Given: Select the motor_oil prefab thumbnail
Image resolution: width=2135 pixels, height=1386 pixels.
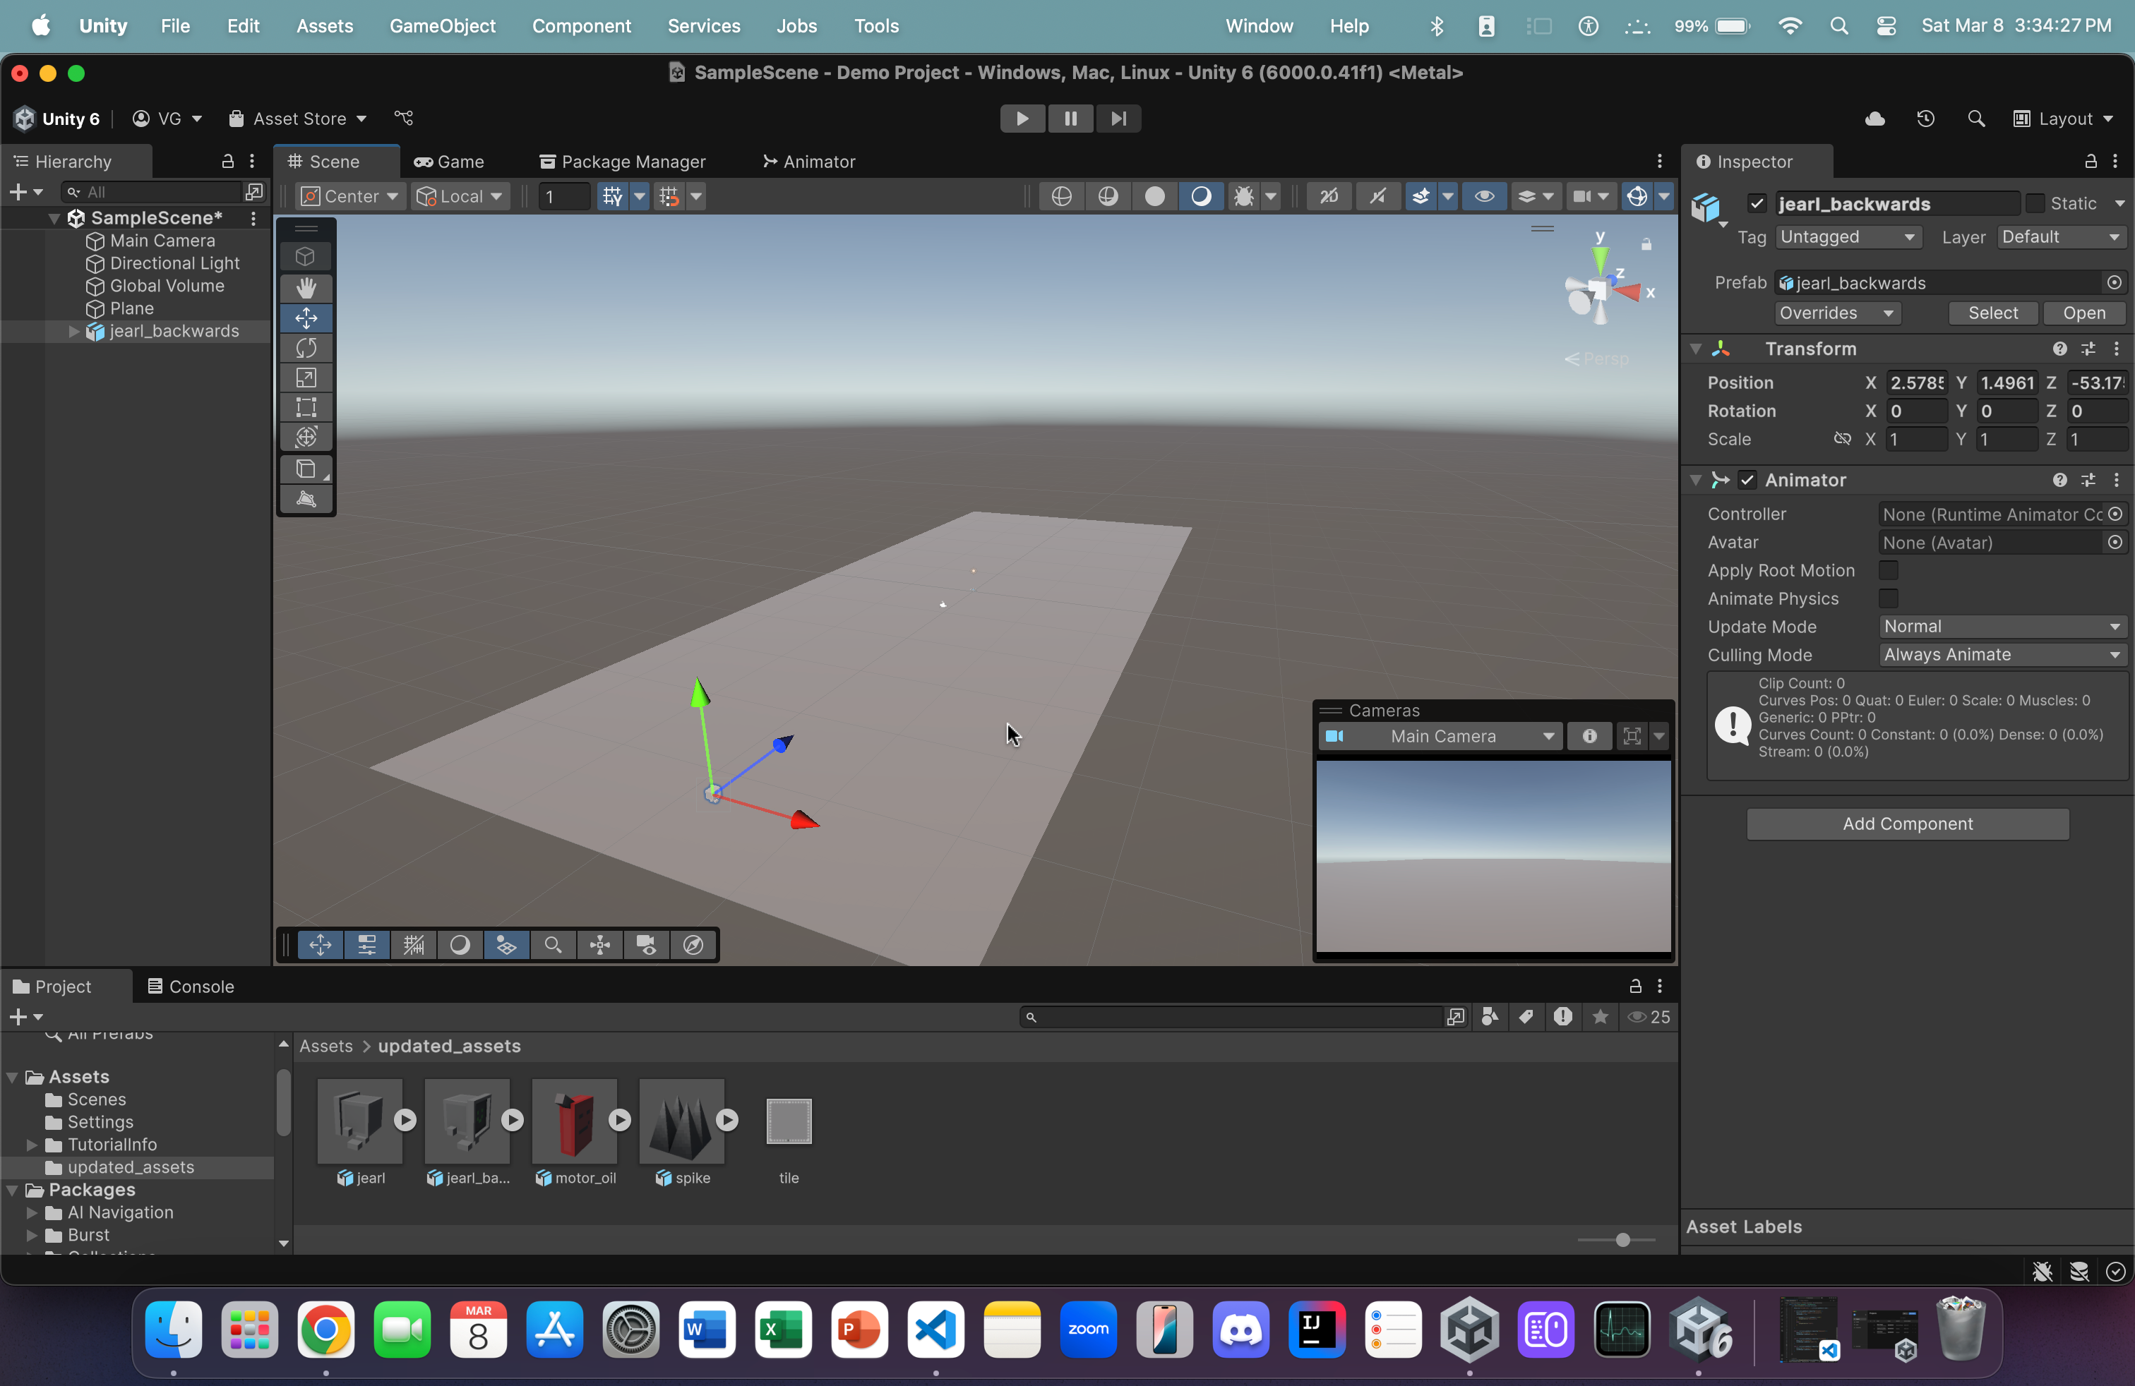Looking at the screenshot, I should pyautogui.click(x=575, y=1121).
